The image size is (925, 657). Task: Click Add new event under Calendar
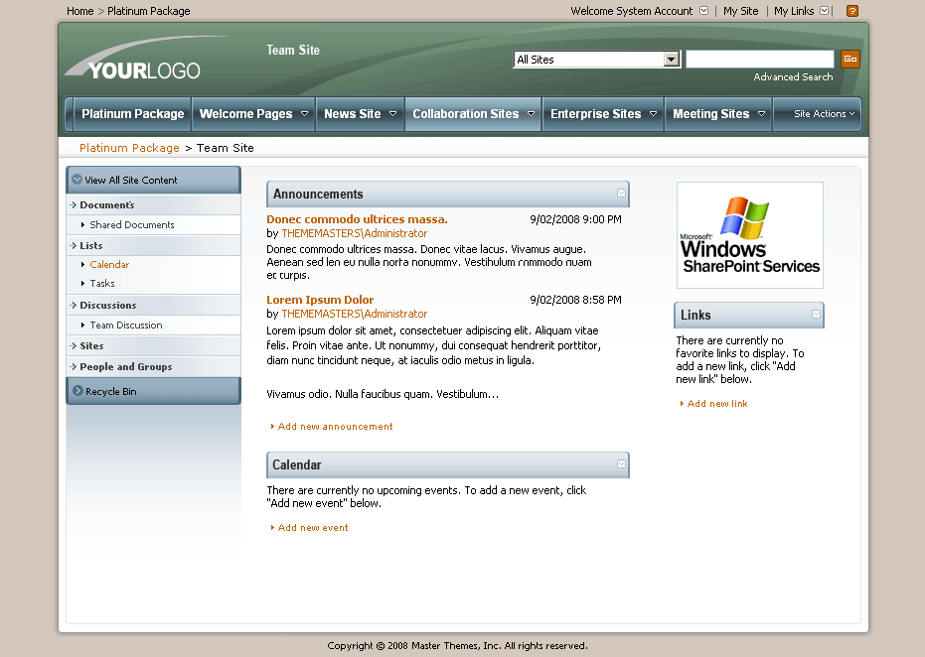point(310,528)
